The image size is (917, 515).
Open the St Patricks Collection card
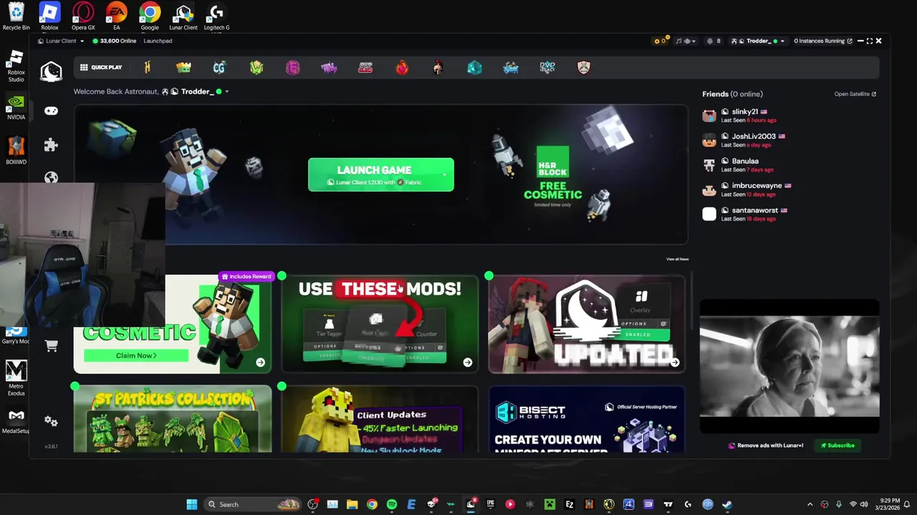tap(173, 419)
